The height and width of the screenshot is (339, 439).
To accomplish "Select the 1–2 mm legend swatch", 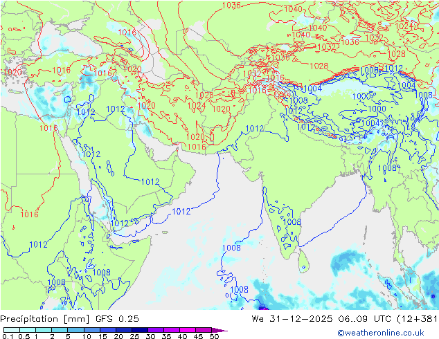I will (x=44, y=330).
